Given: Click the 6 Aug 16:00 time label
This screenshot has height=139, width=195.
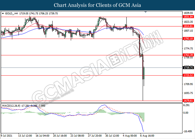Looking at the screenshot, I should click(147, 136).
